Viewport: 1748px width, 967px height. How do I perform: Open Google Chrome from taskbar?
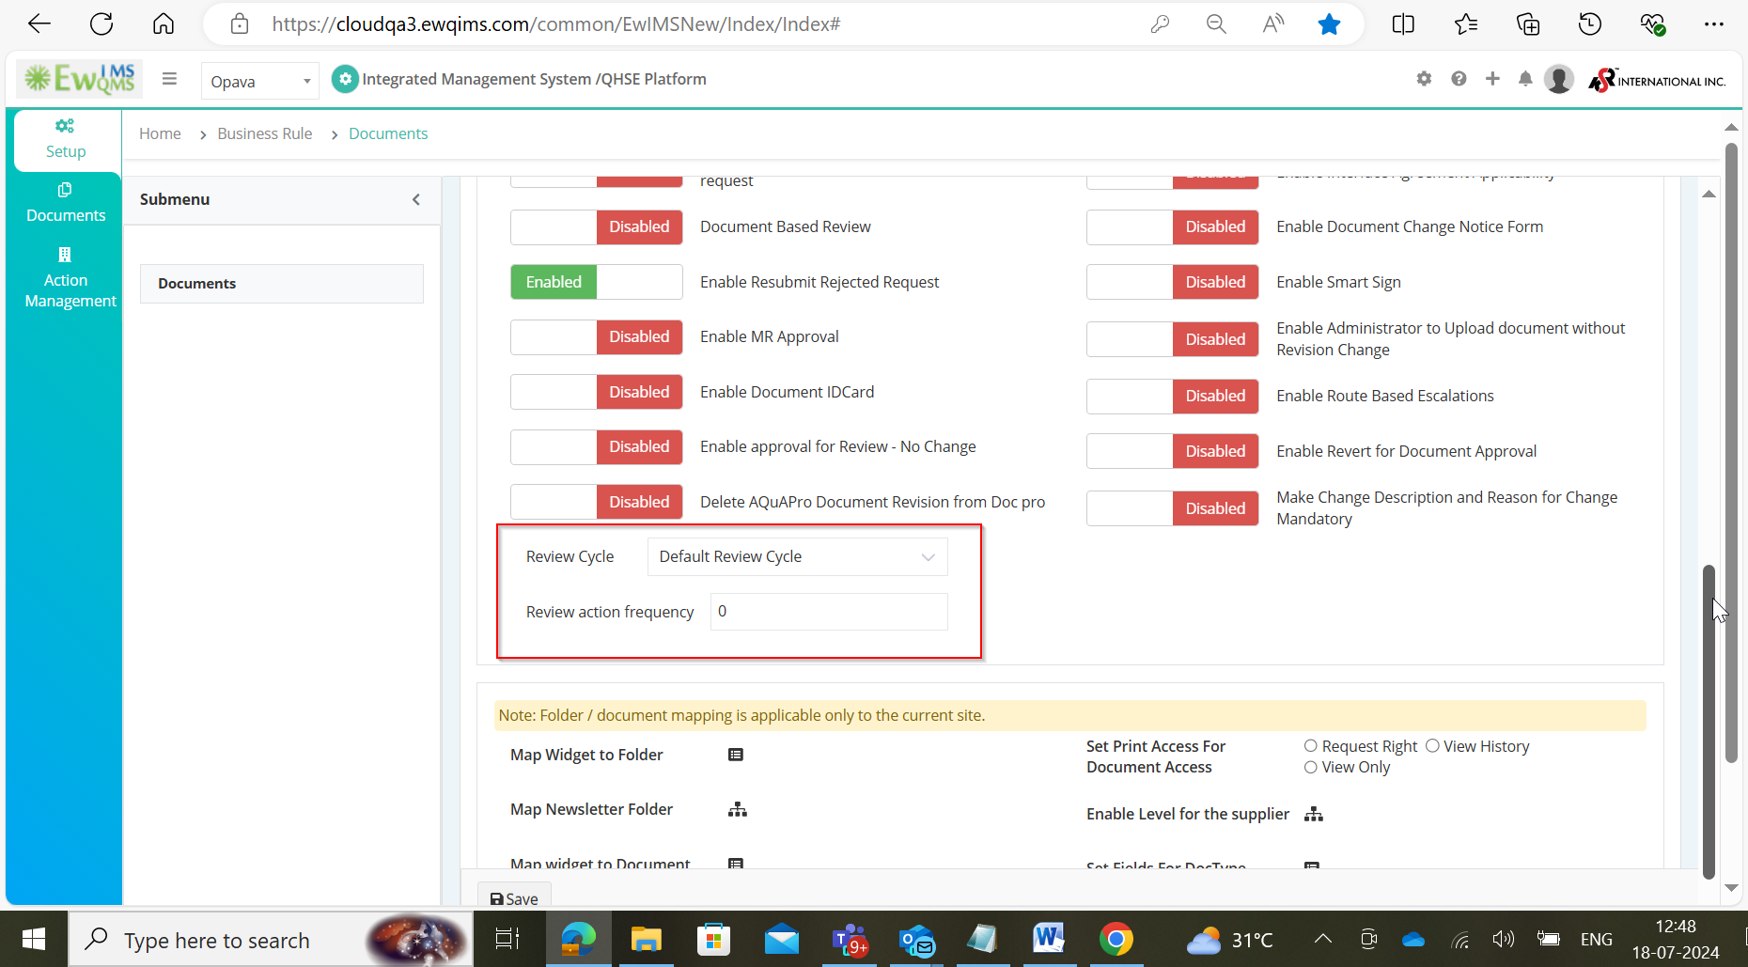tap(1116, 939)
